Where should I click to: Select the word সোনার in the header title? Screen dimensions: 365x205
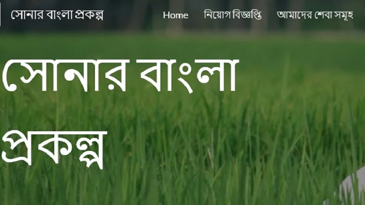(x=27, y=15)
